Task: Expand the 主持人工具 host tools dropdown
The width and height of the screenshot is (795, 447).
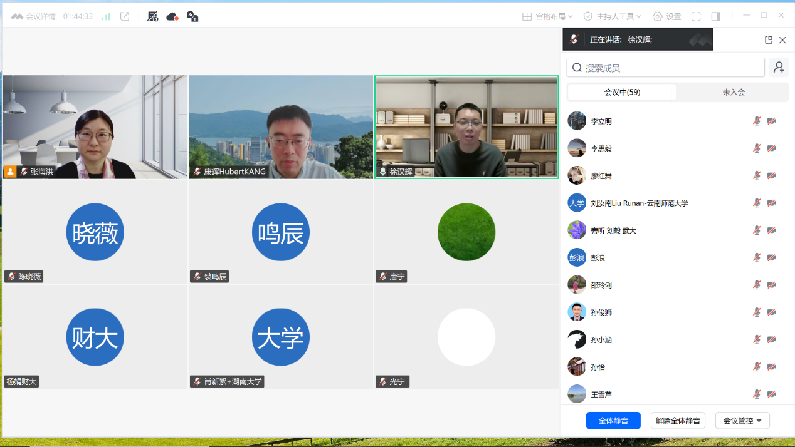Action: [x=612, y=16]
